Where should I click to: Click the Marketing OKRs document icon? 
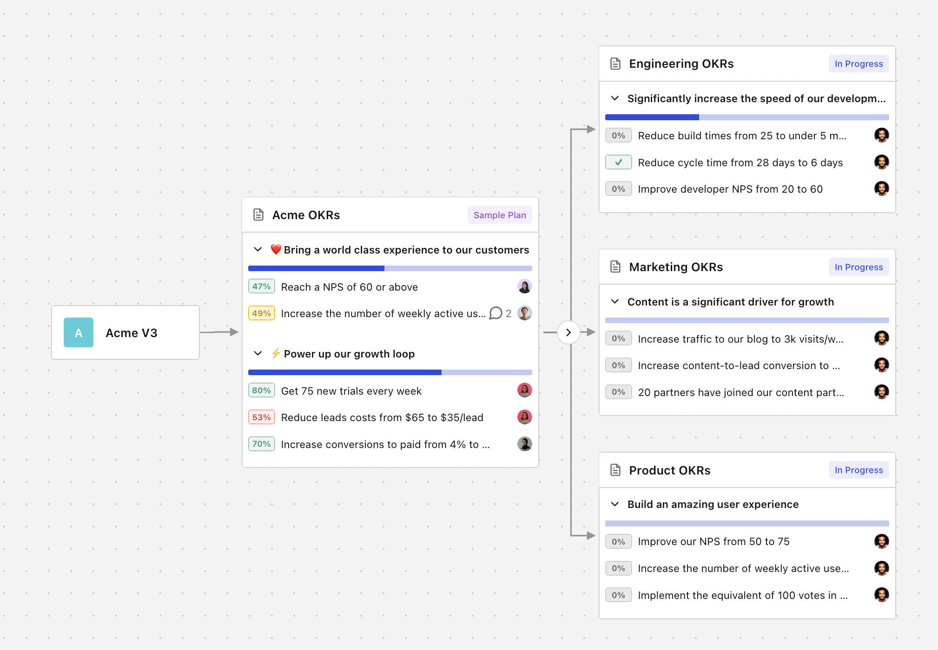click(615, 267)
